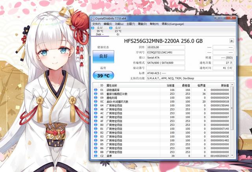Screen dimensions: 252x172
Task: Click the ID column header
Action: (x=102, y=85)
